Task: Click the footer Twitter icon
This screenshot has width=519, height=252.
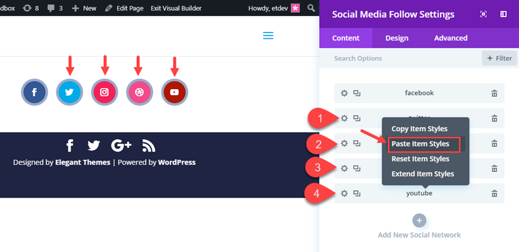Action: (94, 145)
